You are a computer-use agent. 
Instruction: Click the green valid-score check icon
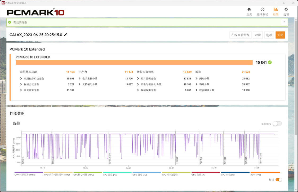point(10,22)
